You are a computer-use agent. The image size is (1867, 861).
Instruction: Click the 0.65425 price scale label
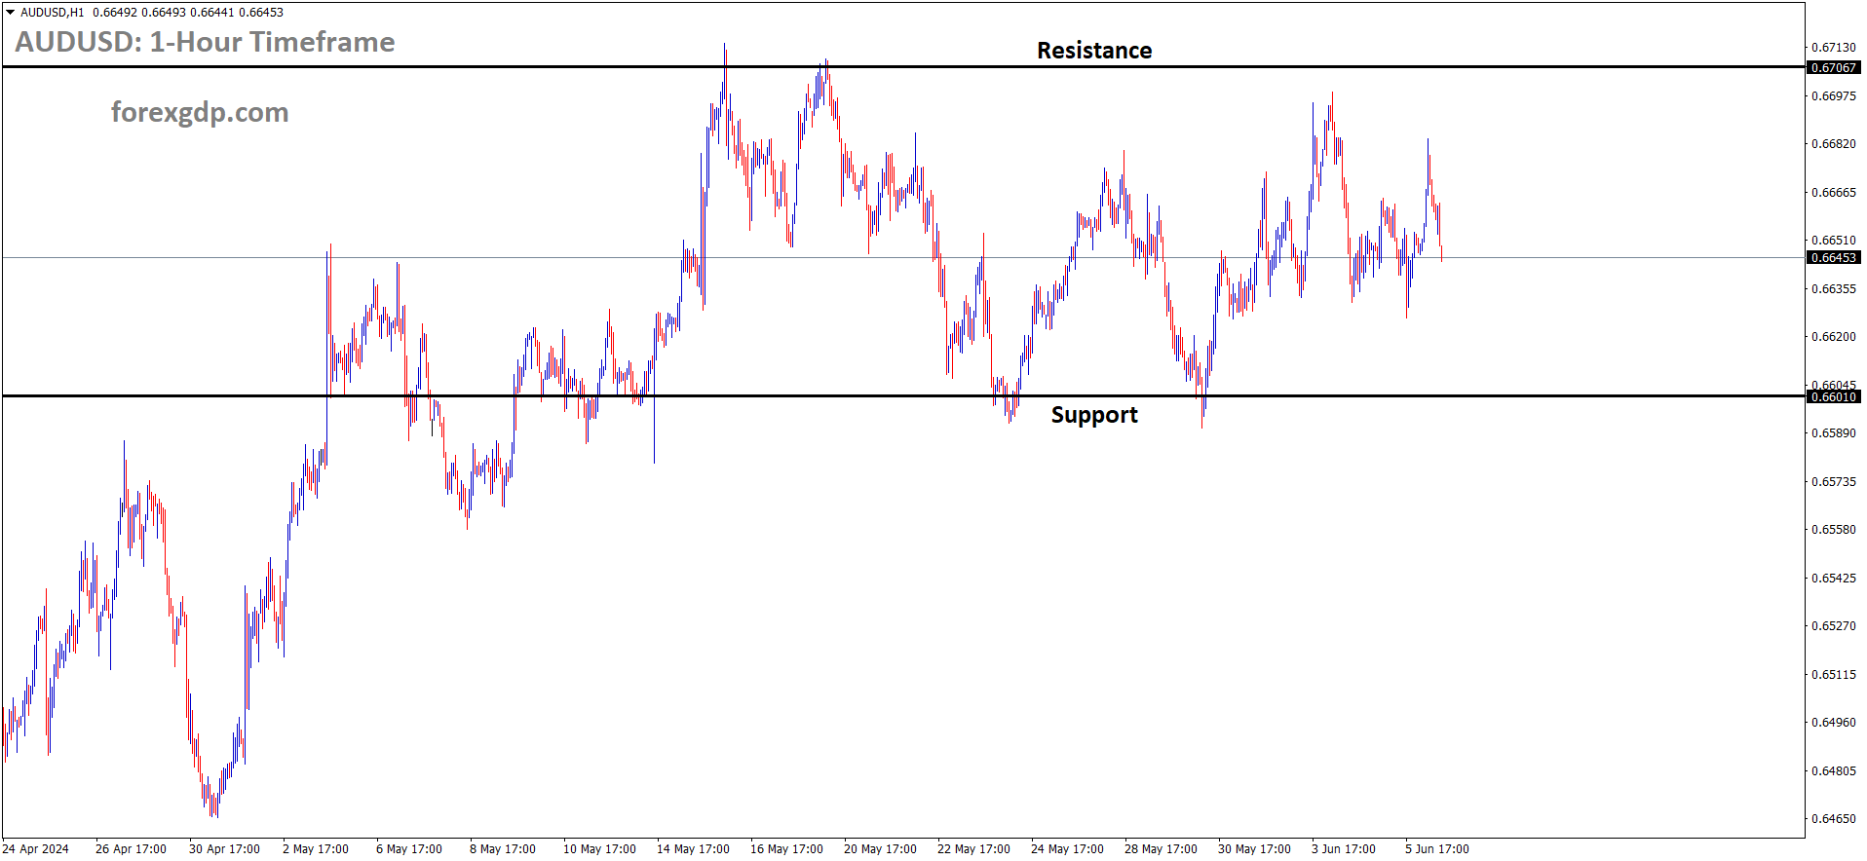[x=1833, y=578]
